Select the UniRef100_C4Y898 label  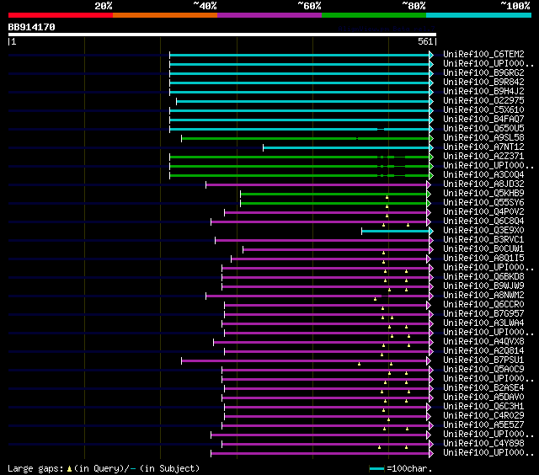(483, 444)
